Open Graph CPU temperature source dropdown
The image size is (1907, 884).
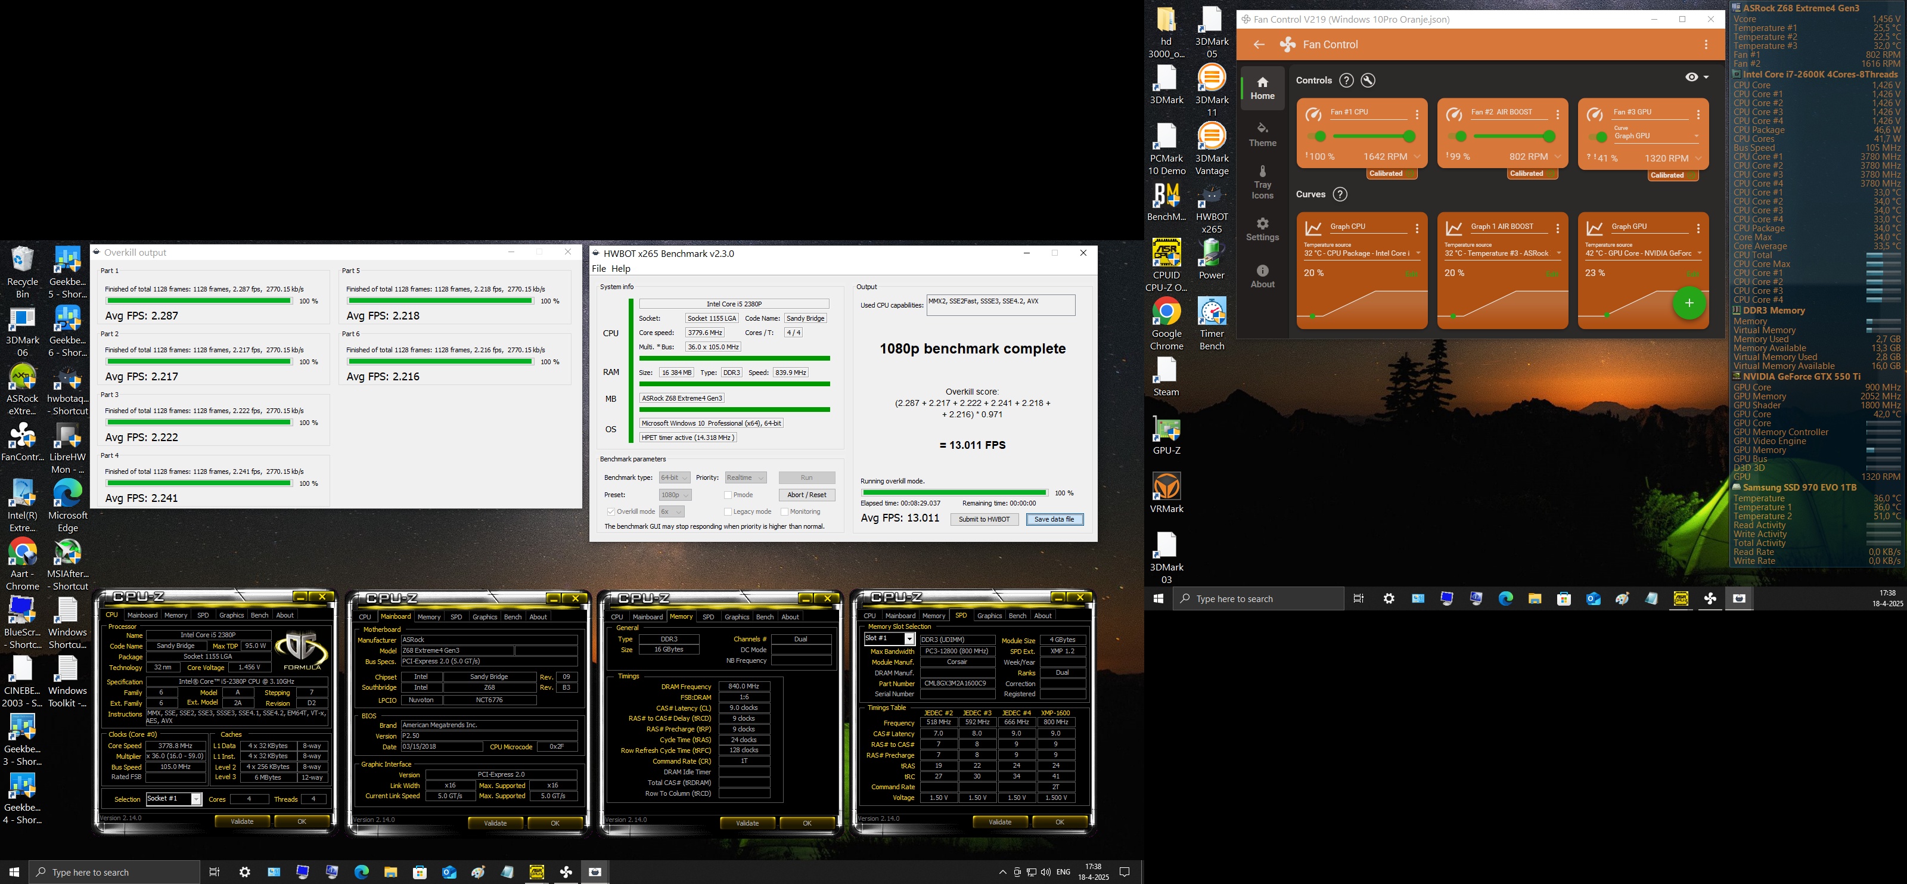(x=1362, y=254)
